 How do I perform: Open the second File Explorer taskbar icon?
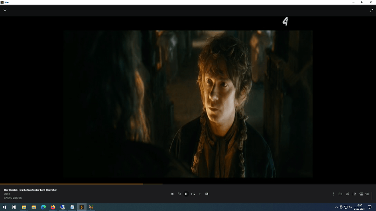click(33, 207)
